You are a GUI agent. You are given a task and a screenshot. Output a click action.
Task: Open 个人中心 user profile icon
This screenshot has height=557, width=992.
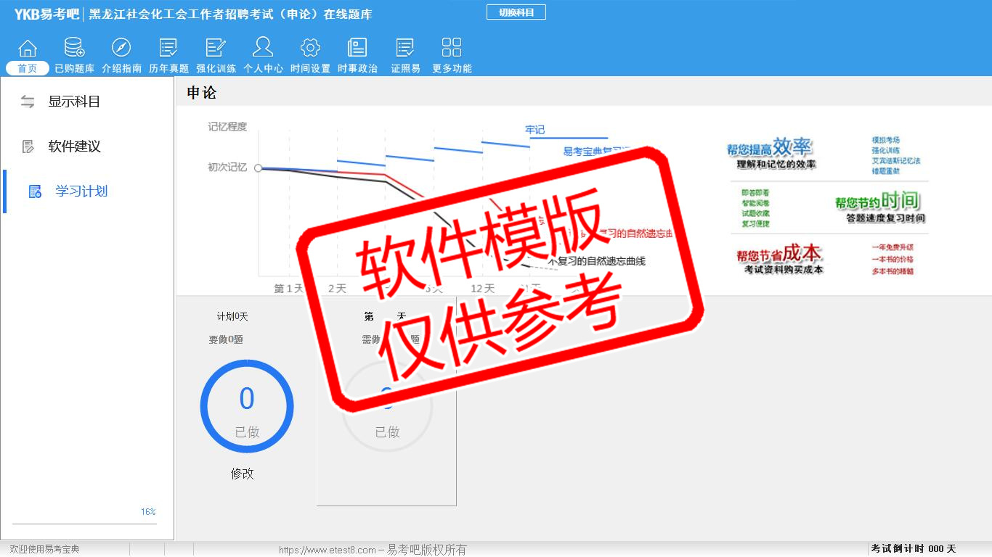(x=263, y=49)
